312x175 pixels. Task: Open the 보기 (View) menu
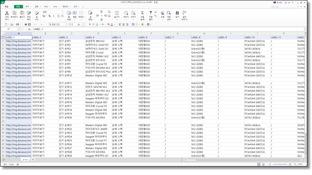(27, 7)
